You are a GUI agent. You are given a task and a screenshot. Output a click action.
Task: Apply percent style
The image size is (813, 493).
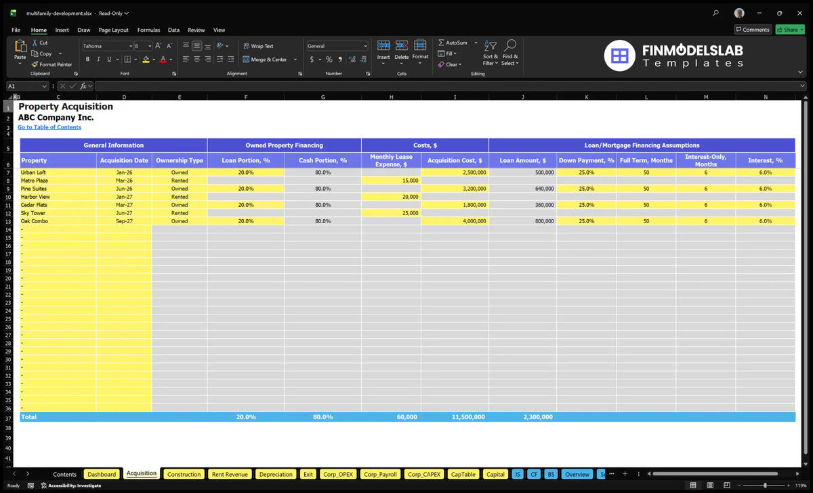click(329, 60)
